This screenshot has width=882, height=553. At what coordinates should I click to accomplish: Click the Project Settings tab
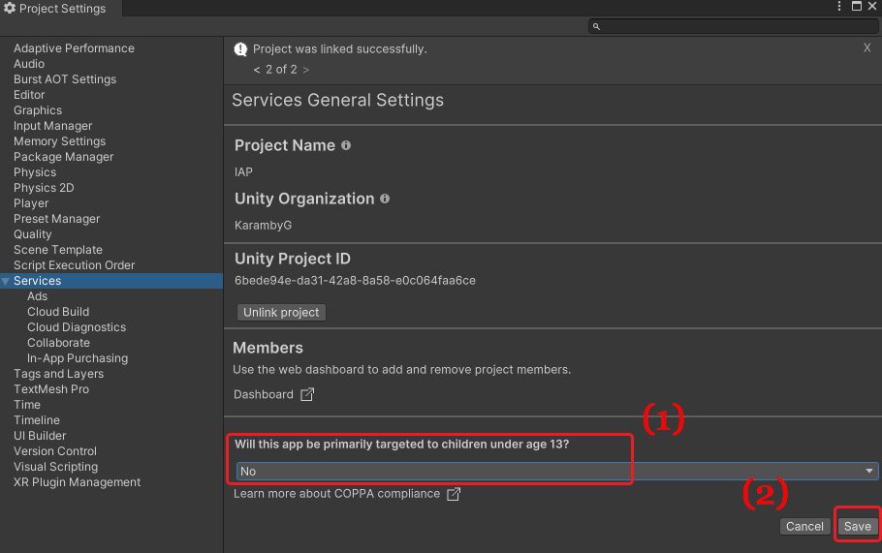click(55, 9)
